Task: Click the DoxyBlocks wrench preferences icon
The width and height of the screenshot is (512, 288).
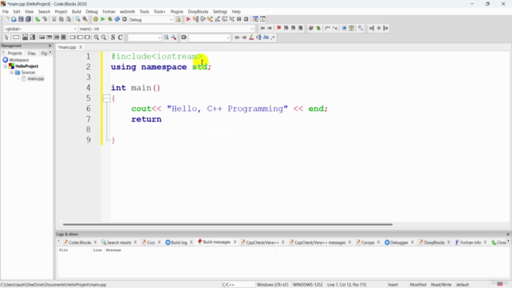Action: [x=361, y=29]
